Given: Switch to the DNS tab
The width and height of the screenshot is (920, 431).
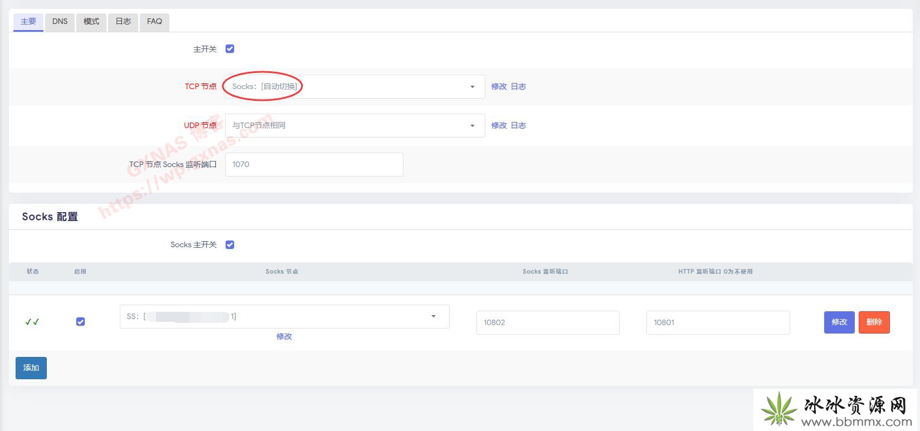Looking at the screenshot, I should (60, 22).
